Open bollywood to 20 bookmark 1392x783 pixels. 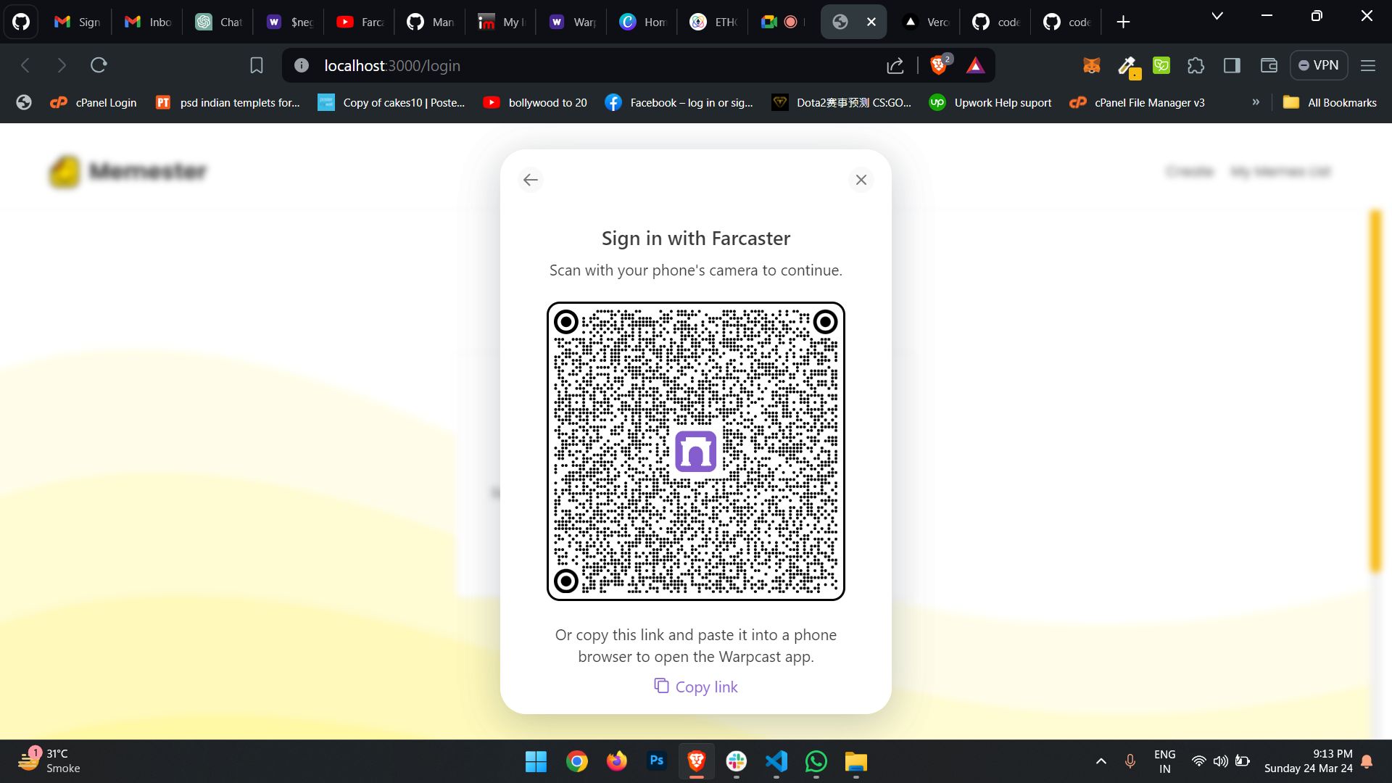(x=535, y=103)
